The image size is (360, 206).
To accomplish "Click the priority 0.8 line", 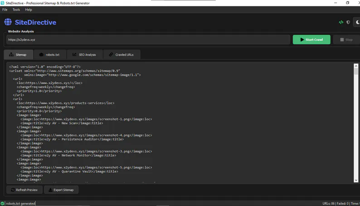I will pos(39,111).
